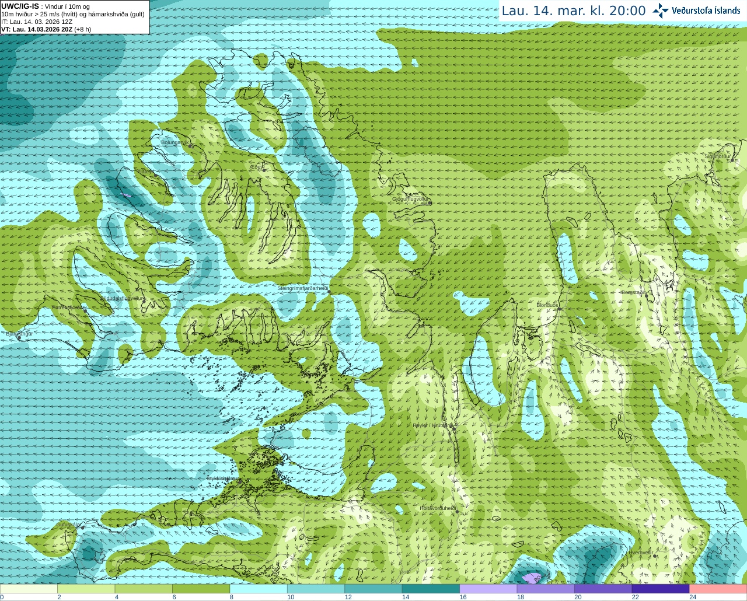Pick the olive green 6–8 m/s legend swatch

coord(201,589)
